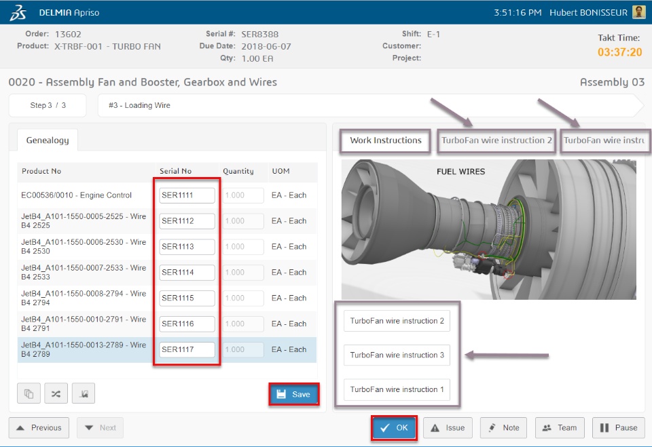Image resolution: width=652 pixels, height=447 pixels.
Task: Click due date 2018-06-07
Action: pos(266,47)
